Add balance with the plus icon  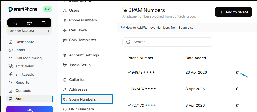click(x=49, y=31)
